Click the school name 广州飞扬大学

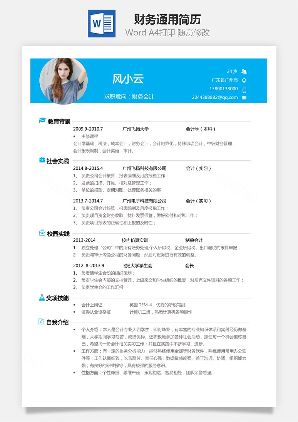[136, 129]
